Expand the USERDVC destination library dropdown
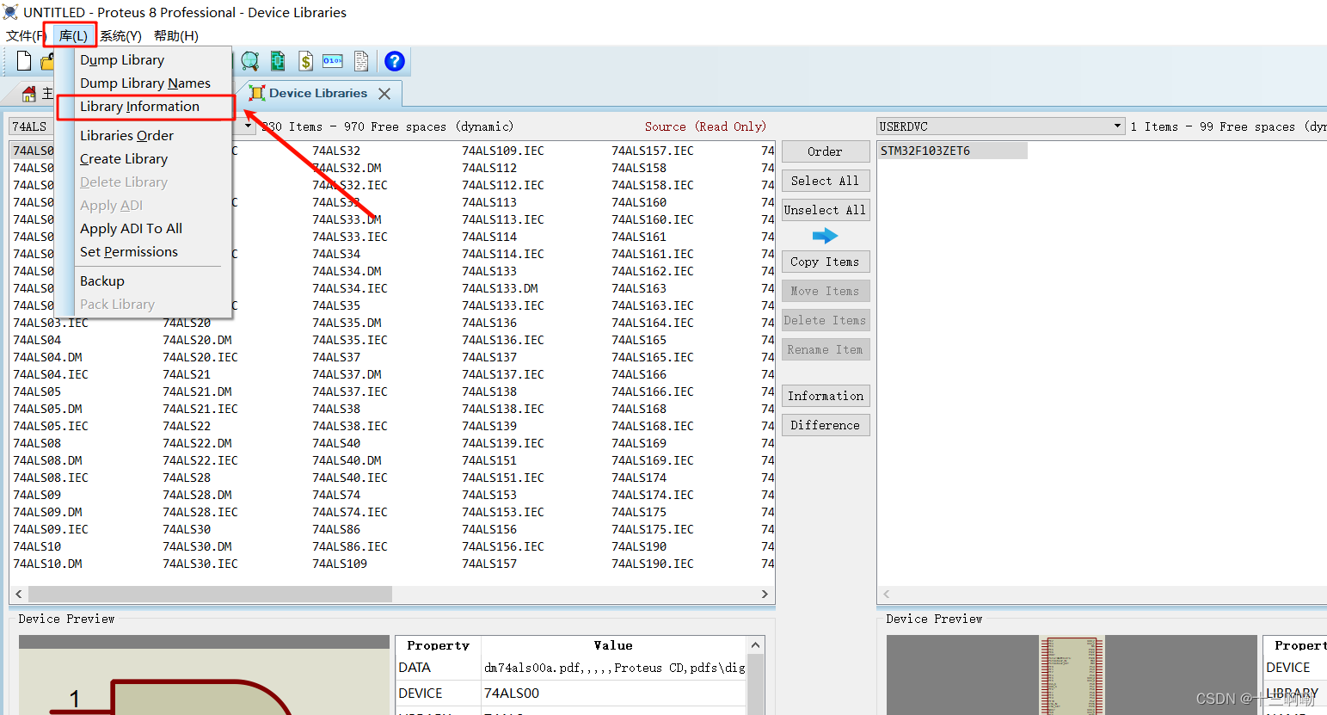 1117,126
